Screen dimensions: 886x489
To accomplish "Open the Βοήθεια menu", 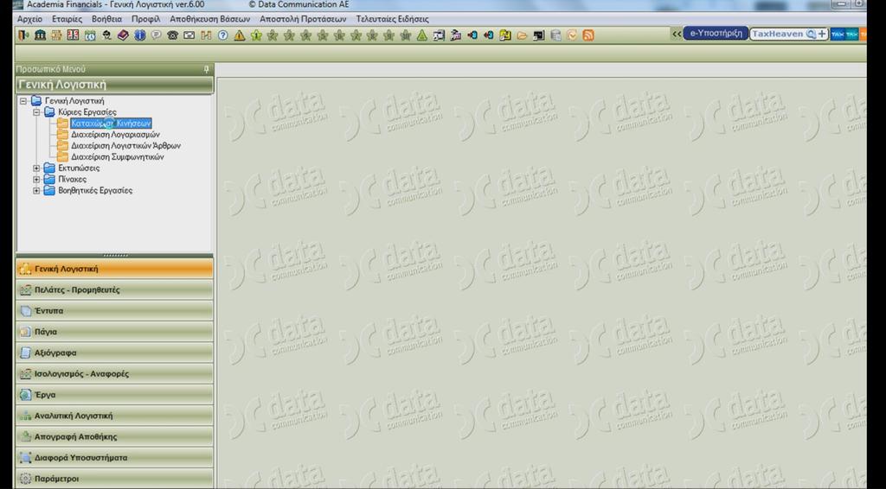I will click(106, 19).
